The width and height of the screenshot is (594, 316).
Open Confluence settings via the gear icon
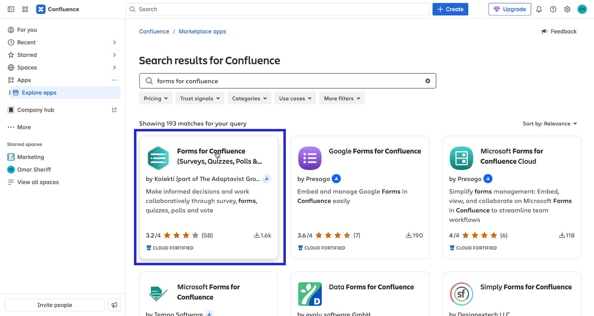[567, 9]
